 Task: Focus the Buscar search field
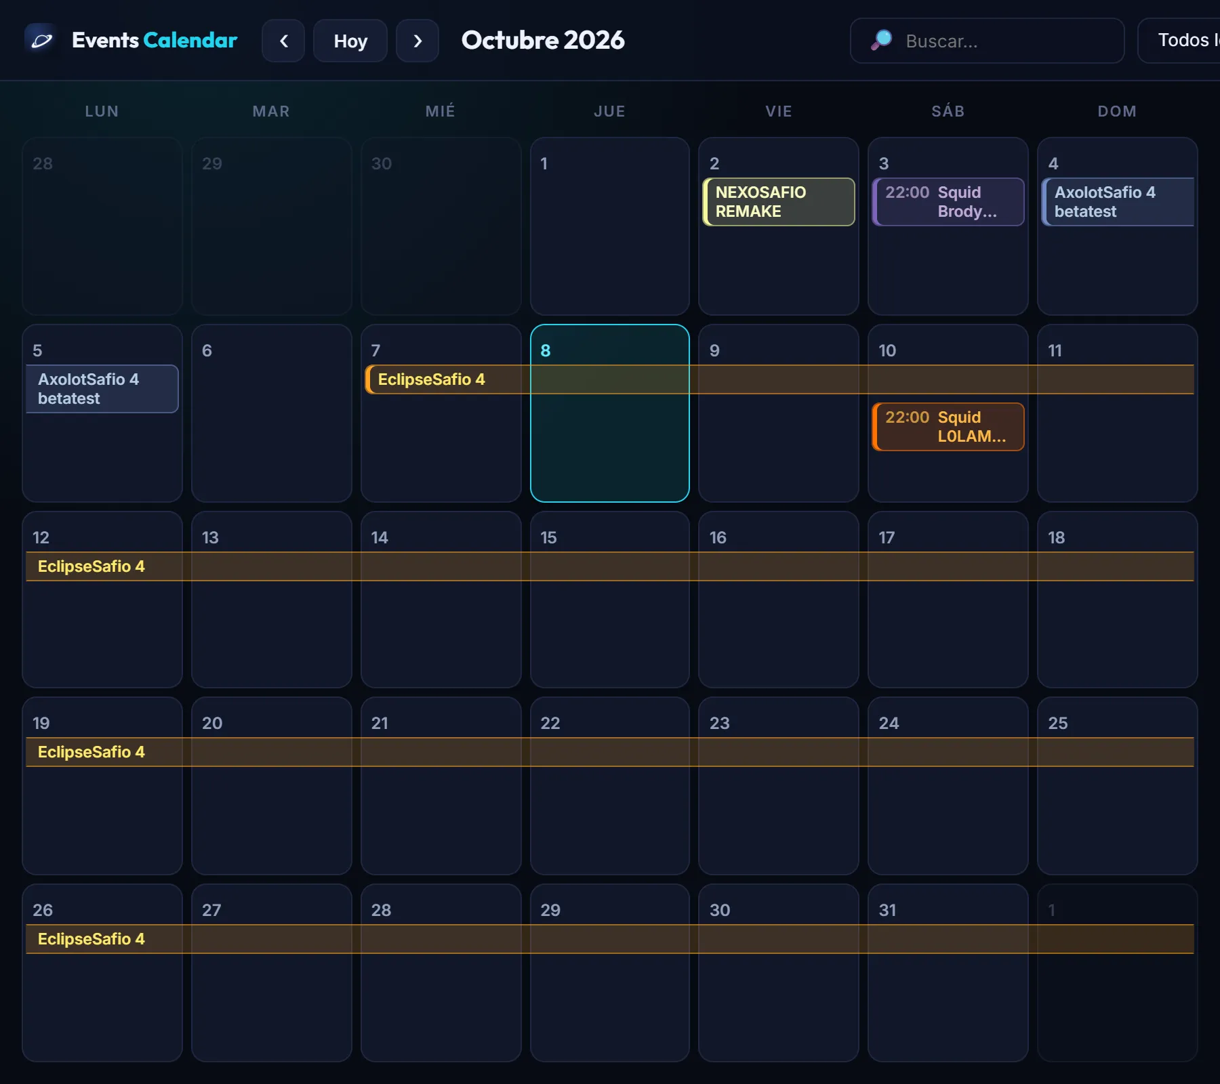coord(988,41)
